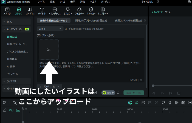Open the フィルター filters panel
Image resolution: width=192 pixels, height=123 pixels.
pos(79,11)
